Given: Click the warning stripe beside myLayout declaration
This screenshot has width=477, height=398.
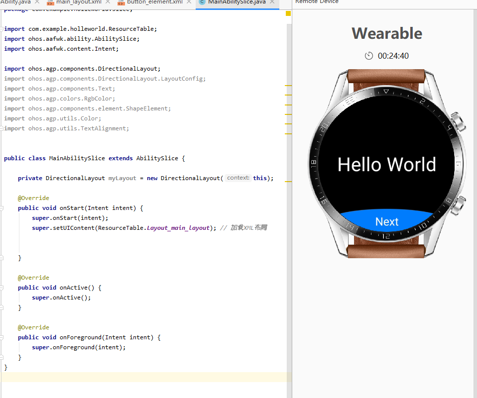Looking at the screenshot, I should tap(288, 182).
